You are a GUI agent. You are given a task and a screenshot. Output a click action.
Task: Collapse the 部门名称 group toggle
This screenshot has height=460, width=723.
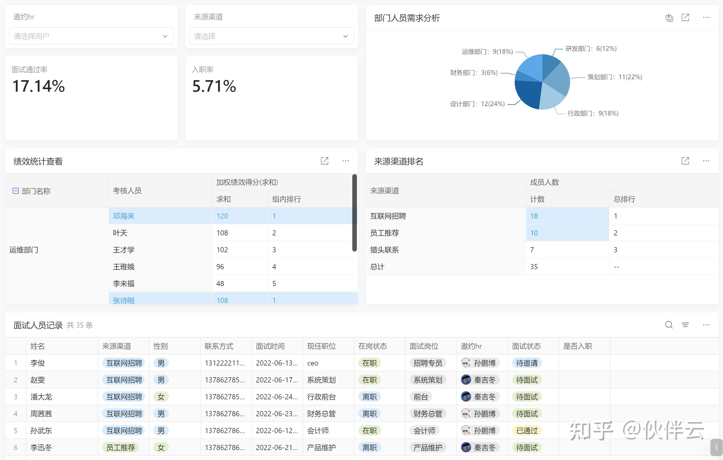(x=16, y=191)
